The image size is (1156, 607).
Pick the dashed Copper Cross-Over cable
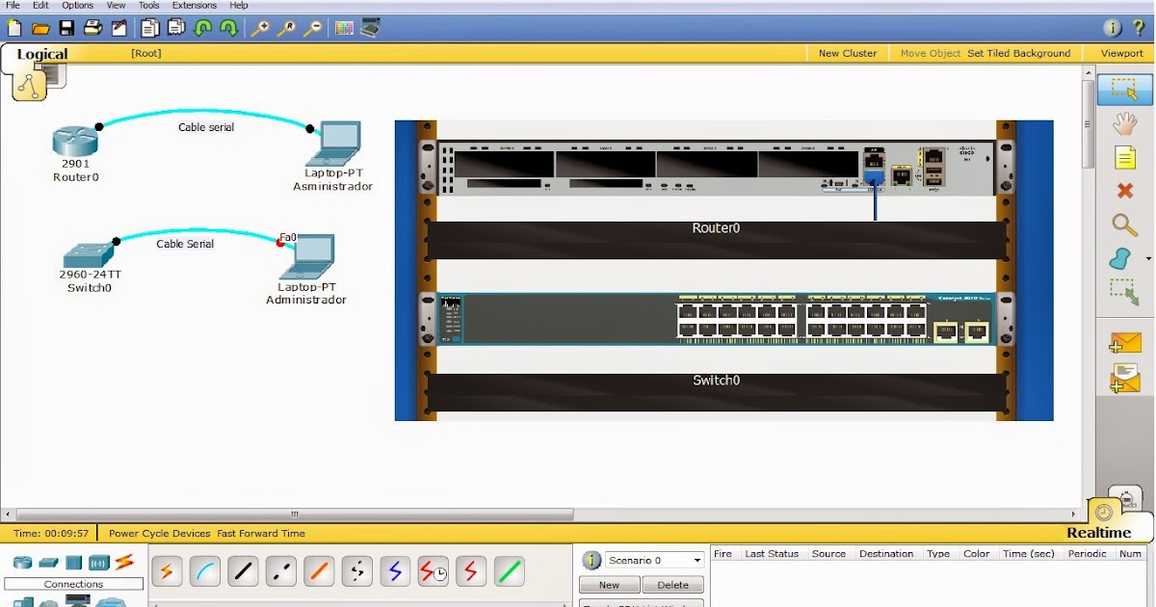point(281,571)
